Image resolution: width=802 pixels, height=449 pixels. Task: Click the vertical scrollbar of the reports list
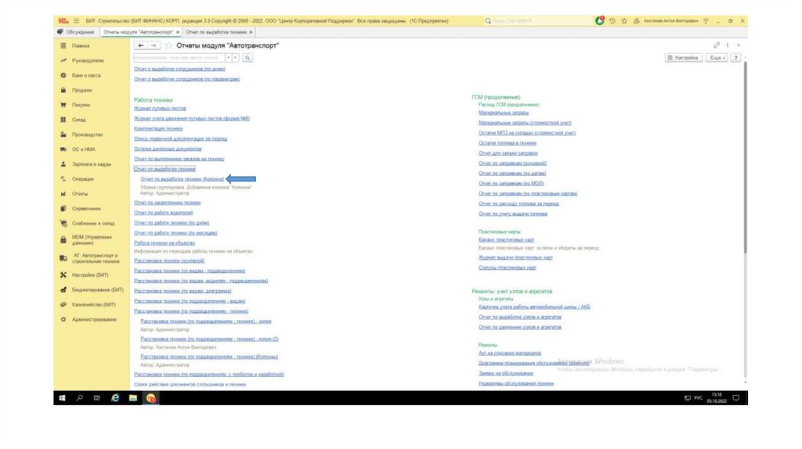tap(745, 158)
